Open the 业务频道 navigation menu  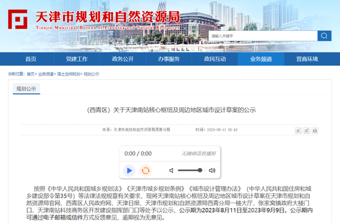(261, 59)
